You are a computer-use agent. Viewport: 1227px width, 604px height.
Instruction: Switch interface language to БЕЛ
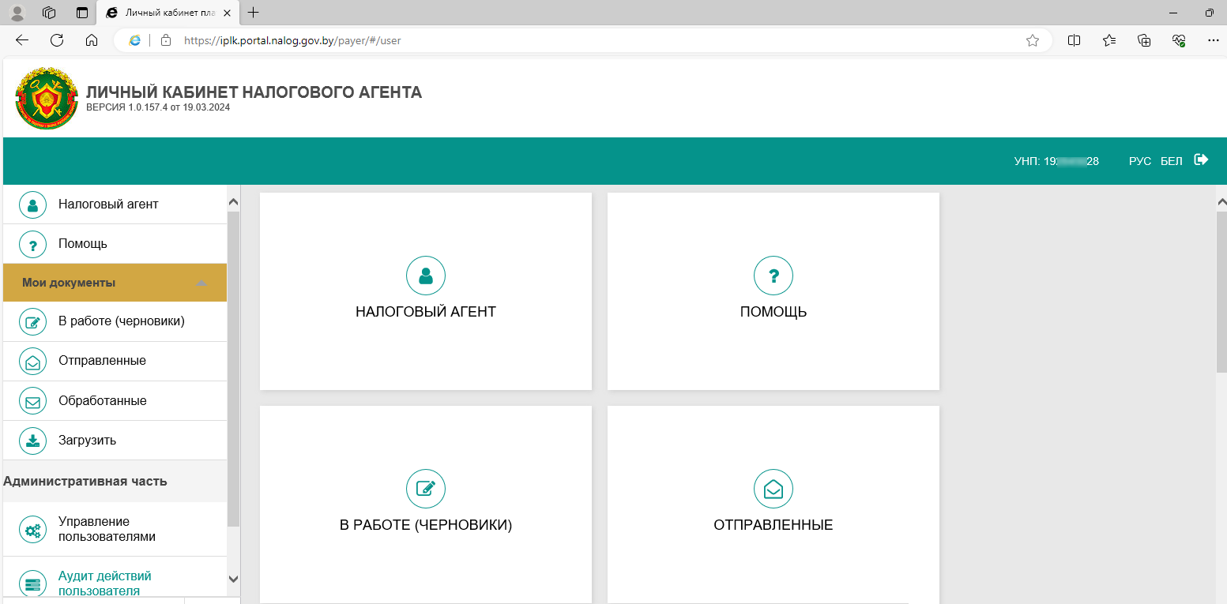tap(1171, 161)
